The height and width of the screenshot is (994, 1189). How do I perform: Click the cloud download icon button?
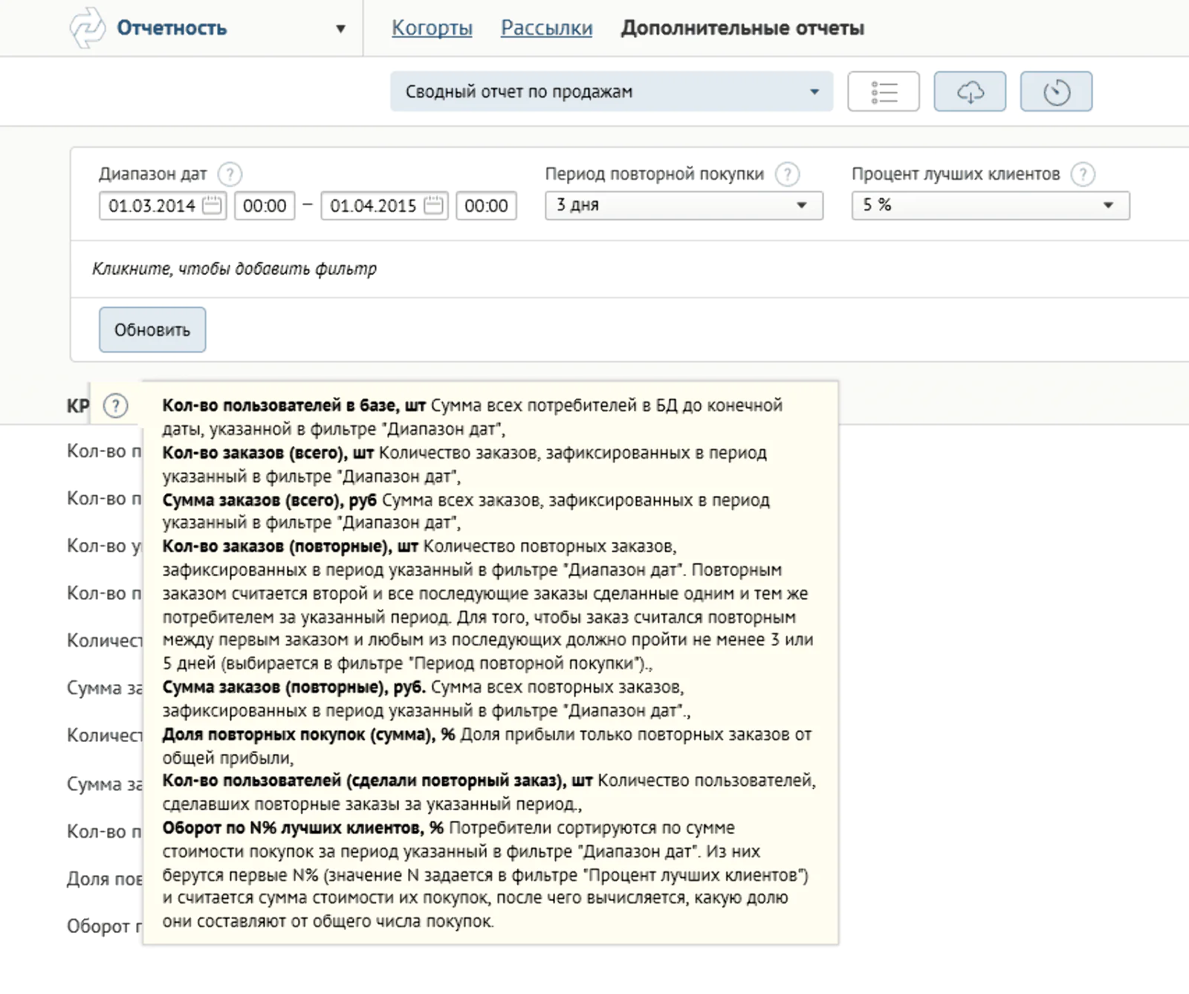point(970,91)
